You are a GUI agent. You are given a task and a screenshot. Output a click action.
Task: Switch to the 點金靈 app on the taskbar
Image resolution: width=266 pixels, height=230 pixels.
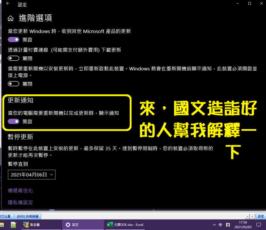[41, 225]
